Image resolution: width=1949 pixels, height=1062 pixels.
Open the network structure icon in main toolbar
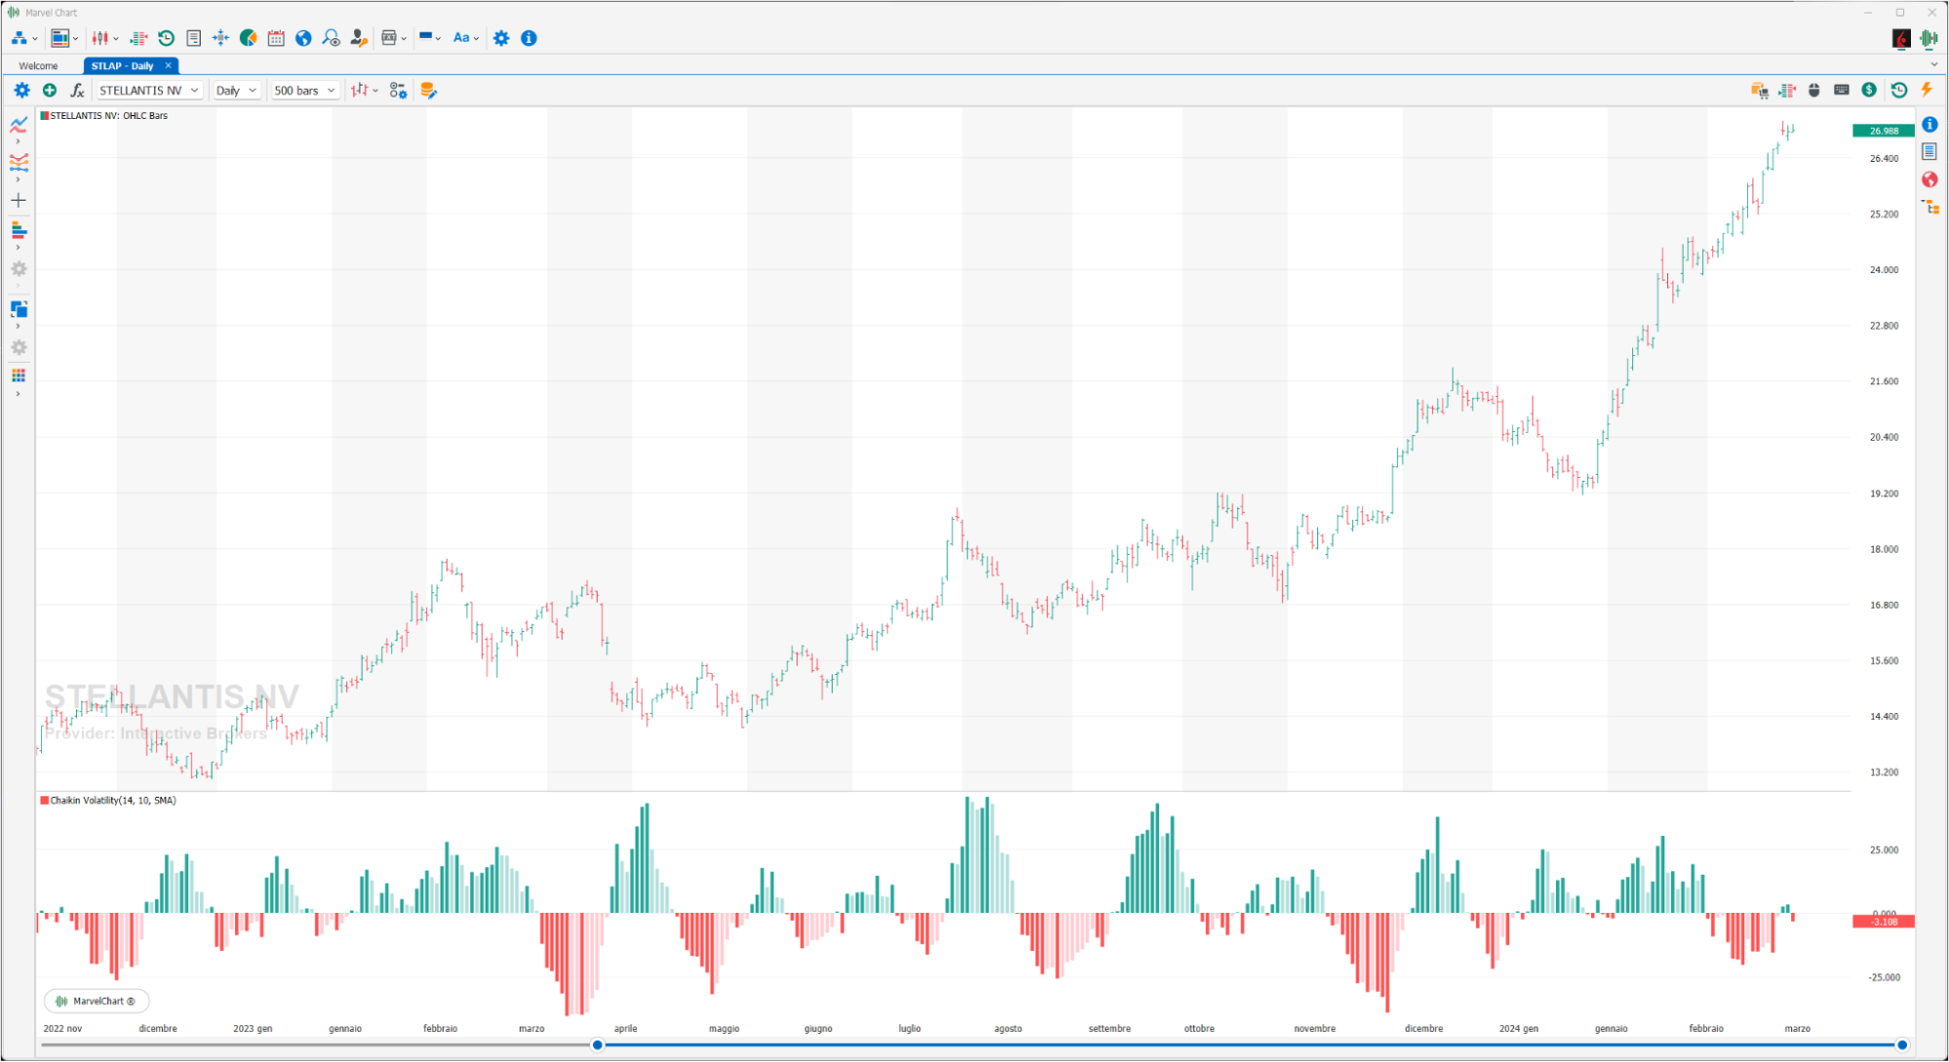click(x=19, y=38)
